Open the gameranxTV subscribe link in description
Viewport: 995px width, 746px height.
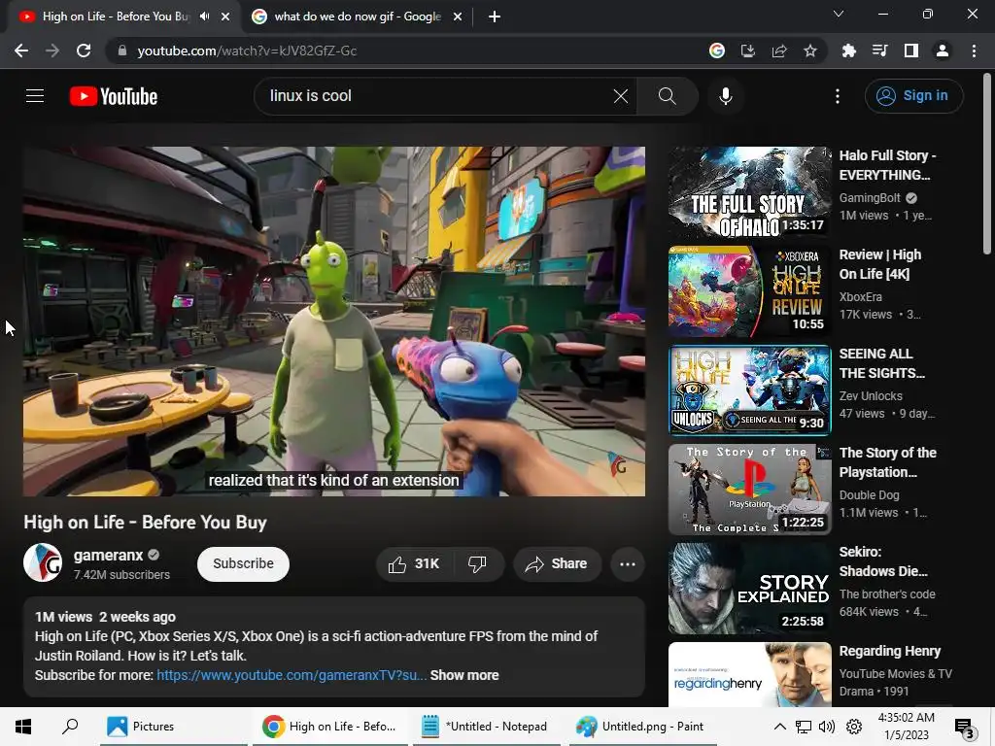pyautogui.click(x=292, y=676)
